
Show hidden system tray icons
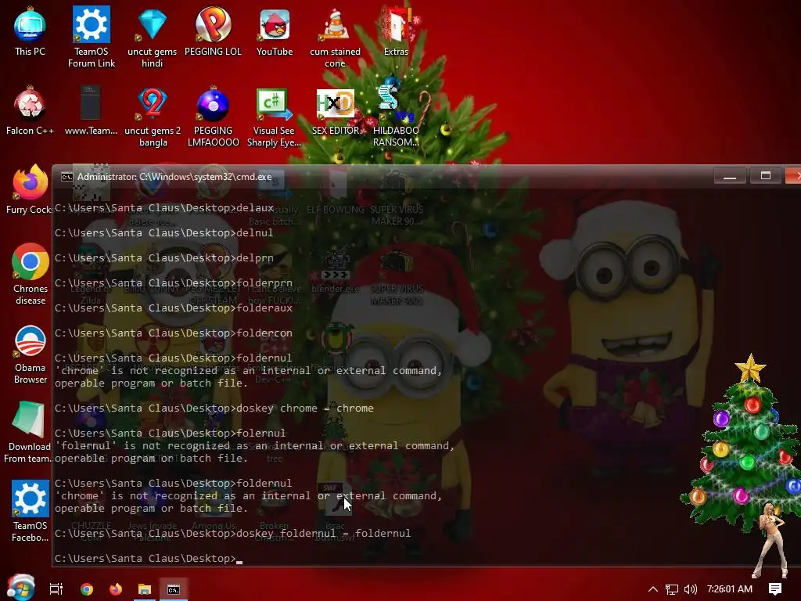[652, 589]
